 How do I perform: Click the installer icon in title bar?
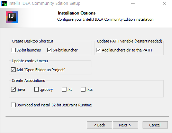(4, 3)
